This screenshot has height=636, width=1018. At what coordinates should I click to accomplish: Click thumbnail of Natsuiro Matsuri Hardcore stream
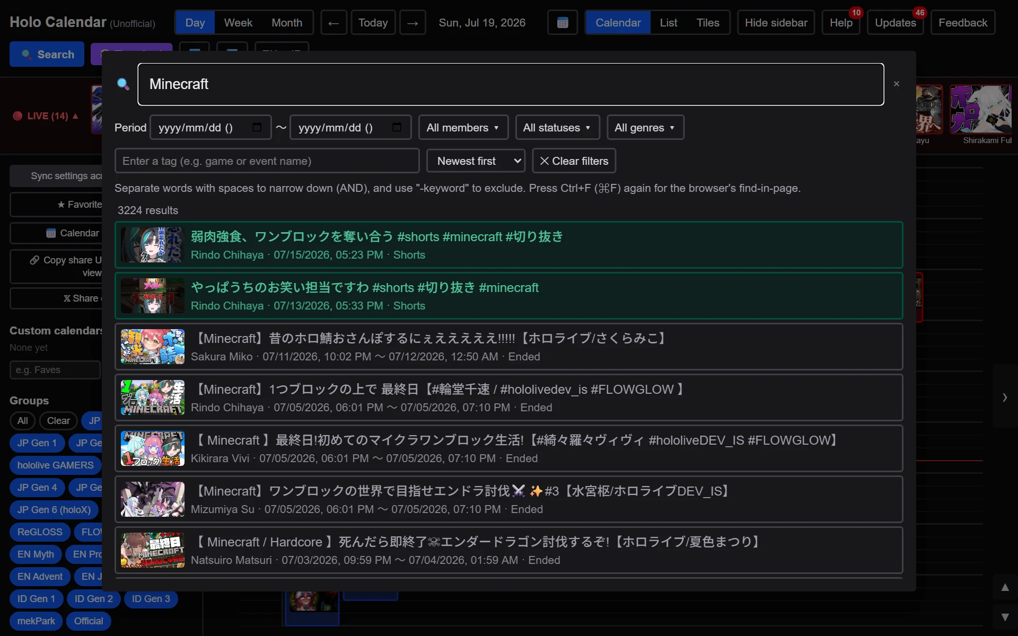tap(153, 550)
